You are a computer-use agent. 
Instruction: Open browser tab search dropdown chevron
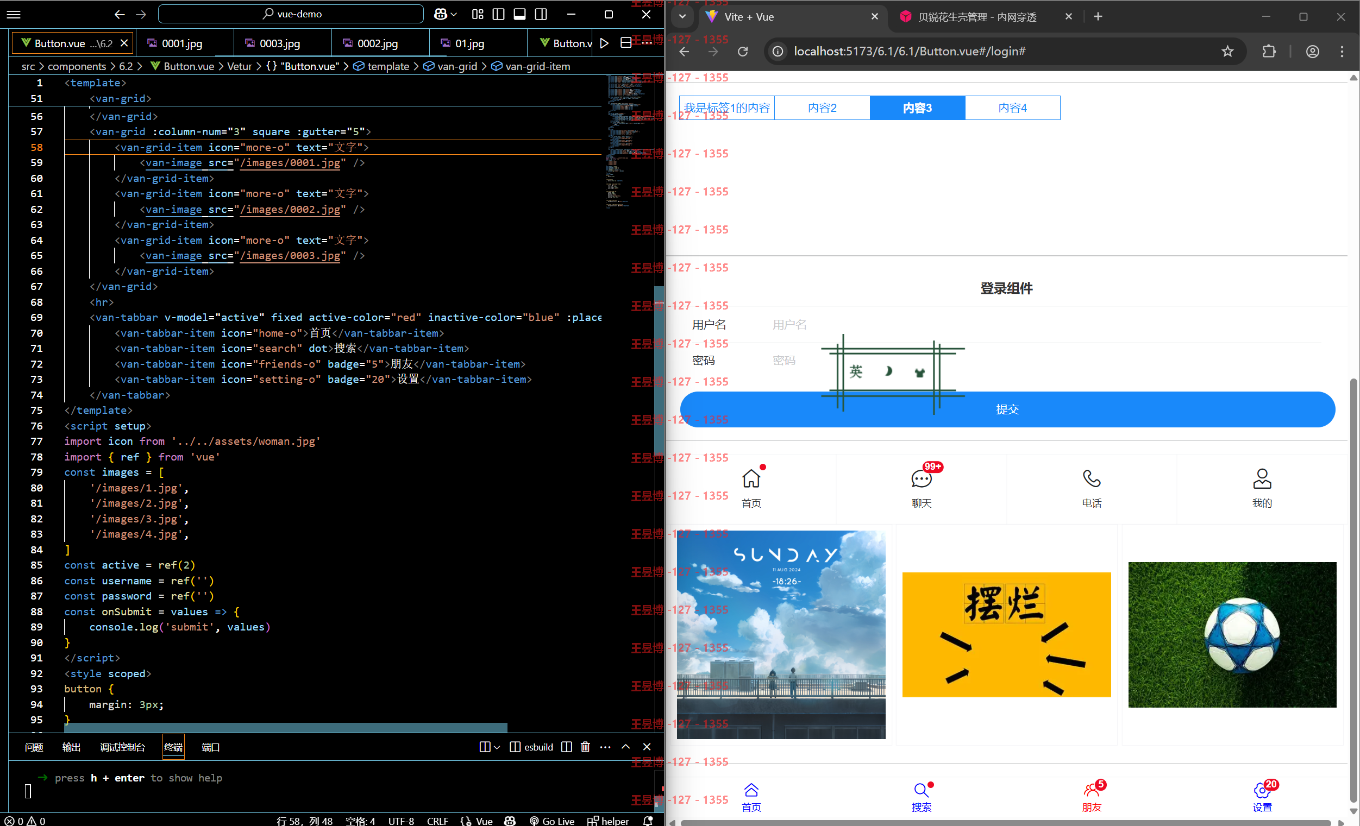pos(683,16)
